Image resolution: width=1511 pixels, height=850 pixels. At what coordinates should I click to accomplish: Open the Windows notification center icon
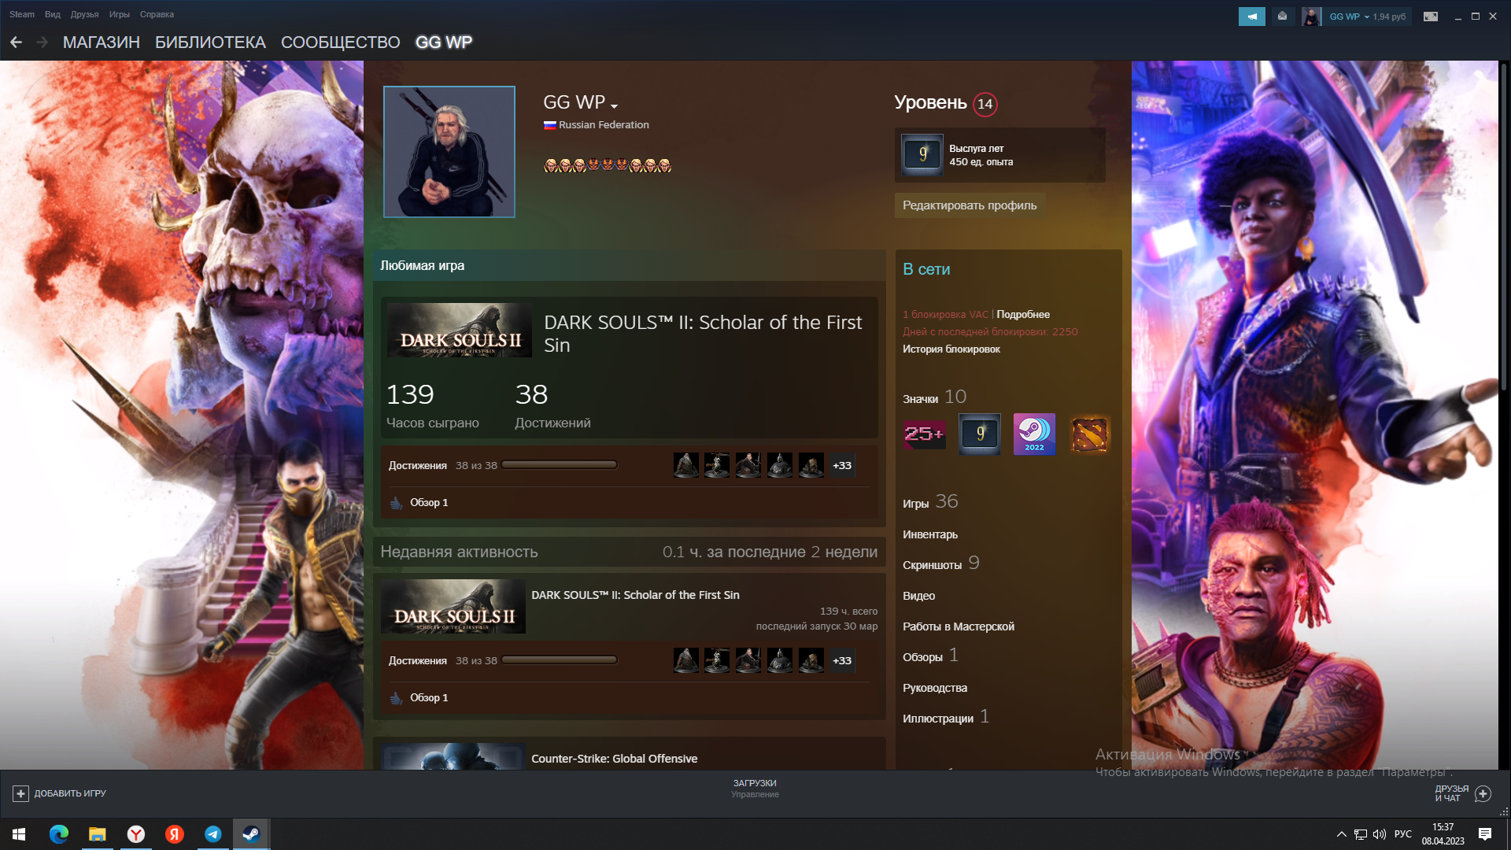tap(1485, 833)
